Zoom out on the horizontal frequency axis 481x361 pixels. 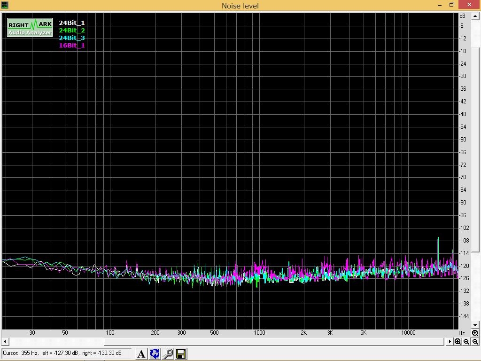point(466,342)
